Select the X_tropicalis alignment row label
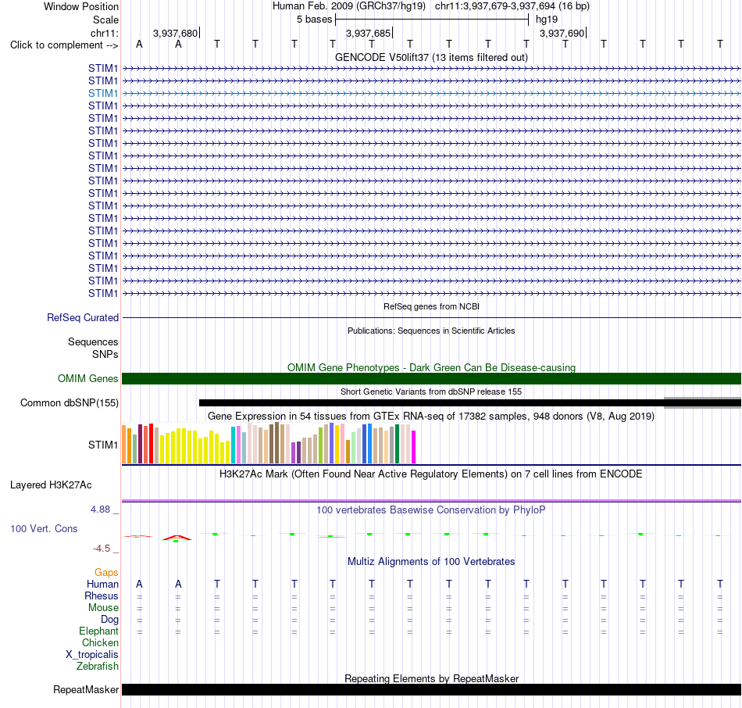Image resolution: width=742 pixels, height=708 pixels. [x=92, y=655]
